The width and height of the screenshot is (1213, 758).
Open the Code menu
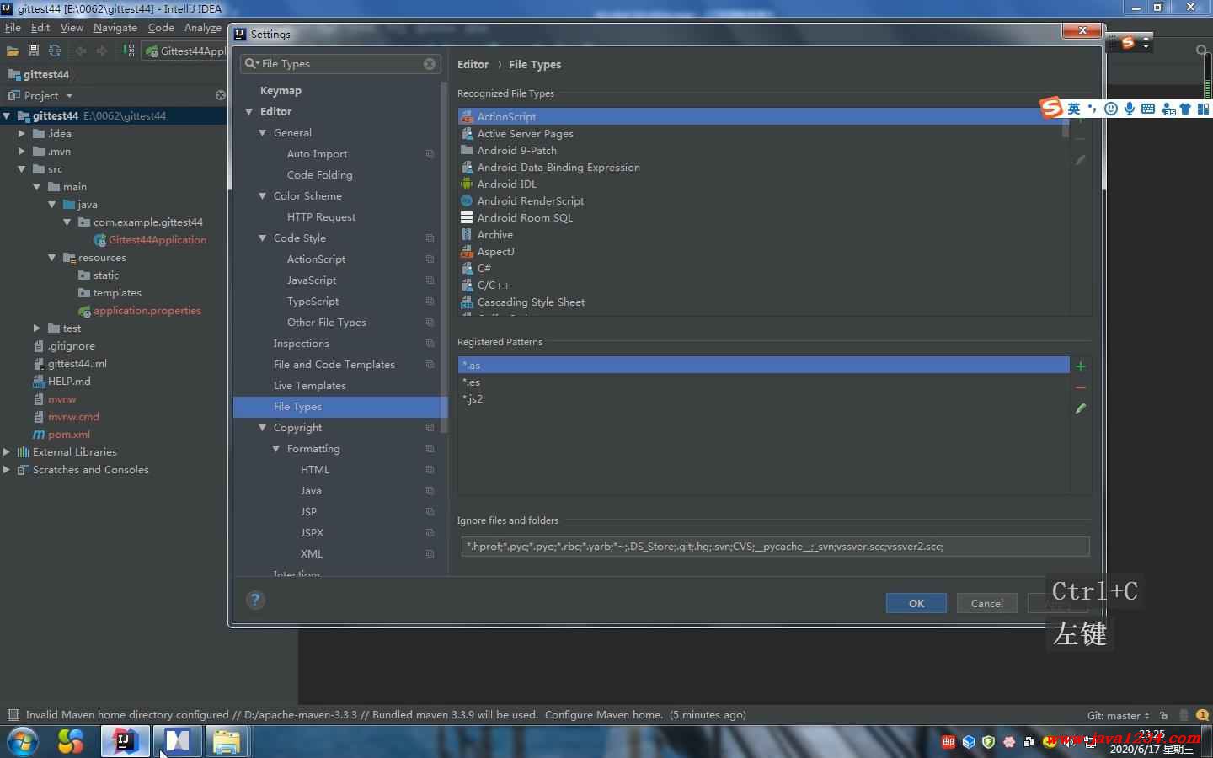point(161,28)
